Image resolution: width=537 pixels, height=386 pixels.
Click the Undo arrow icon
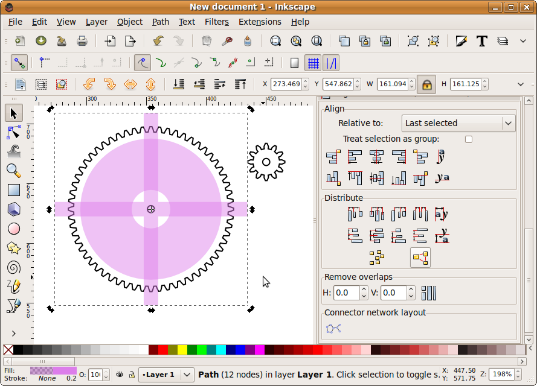[158, 41]
